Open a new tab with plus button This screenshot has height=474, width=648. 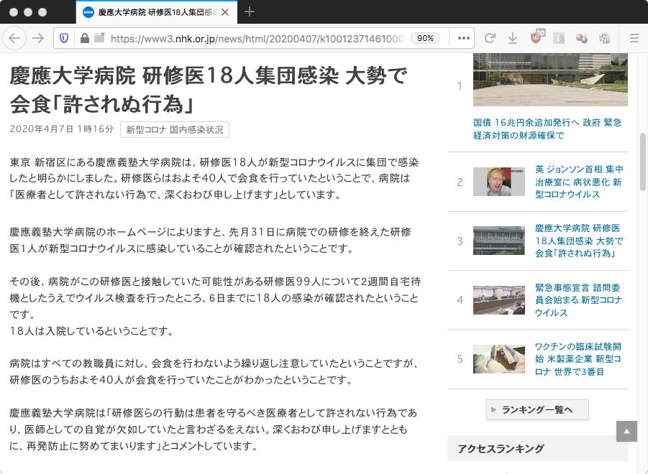click(x=249, y=12)
